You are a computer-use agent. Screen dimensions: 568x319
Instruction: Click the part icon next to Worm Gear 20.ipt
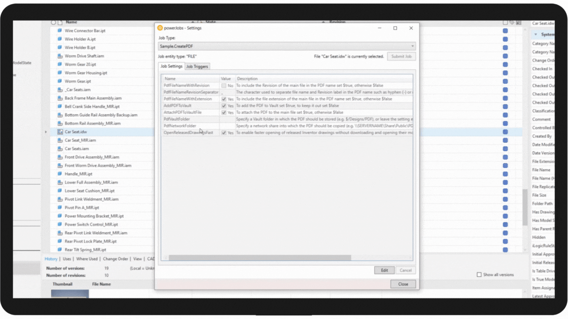point(60,65)
